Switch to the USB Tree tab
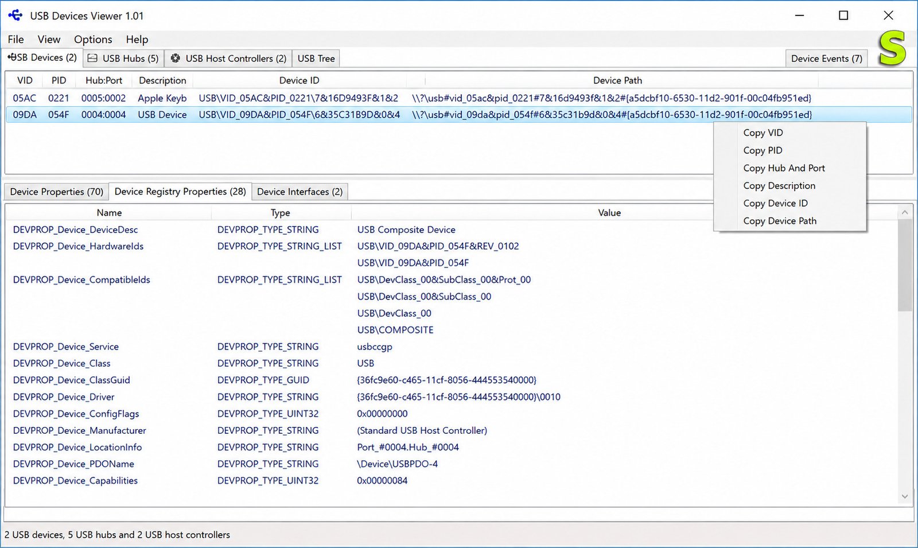This screenshot has height=548, width=918. (x=316, y=59)
